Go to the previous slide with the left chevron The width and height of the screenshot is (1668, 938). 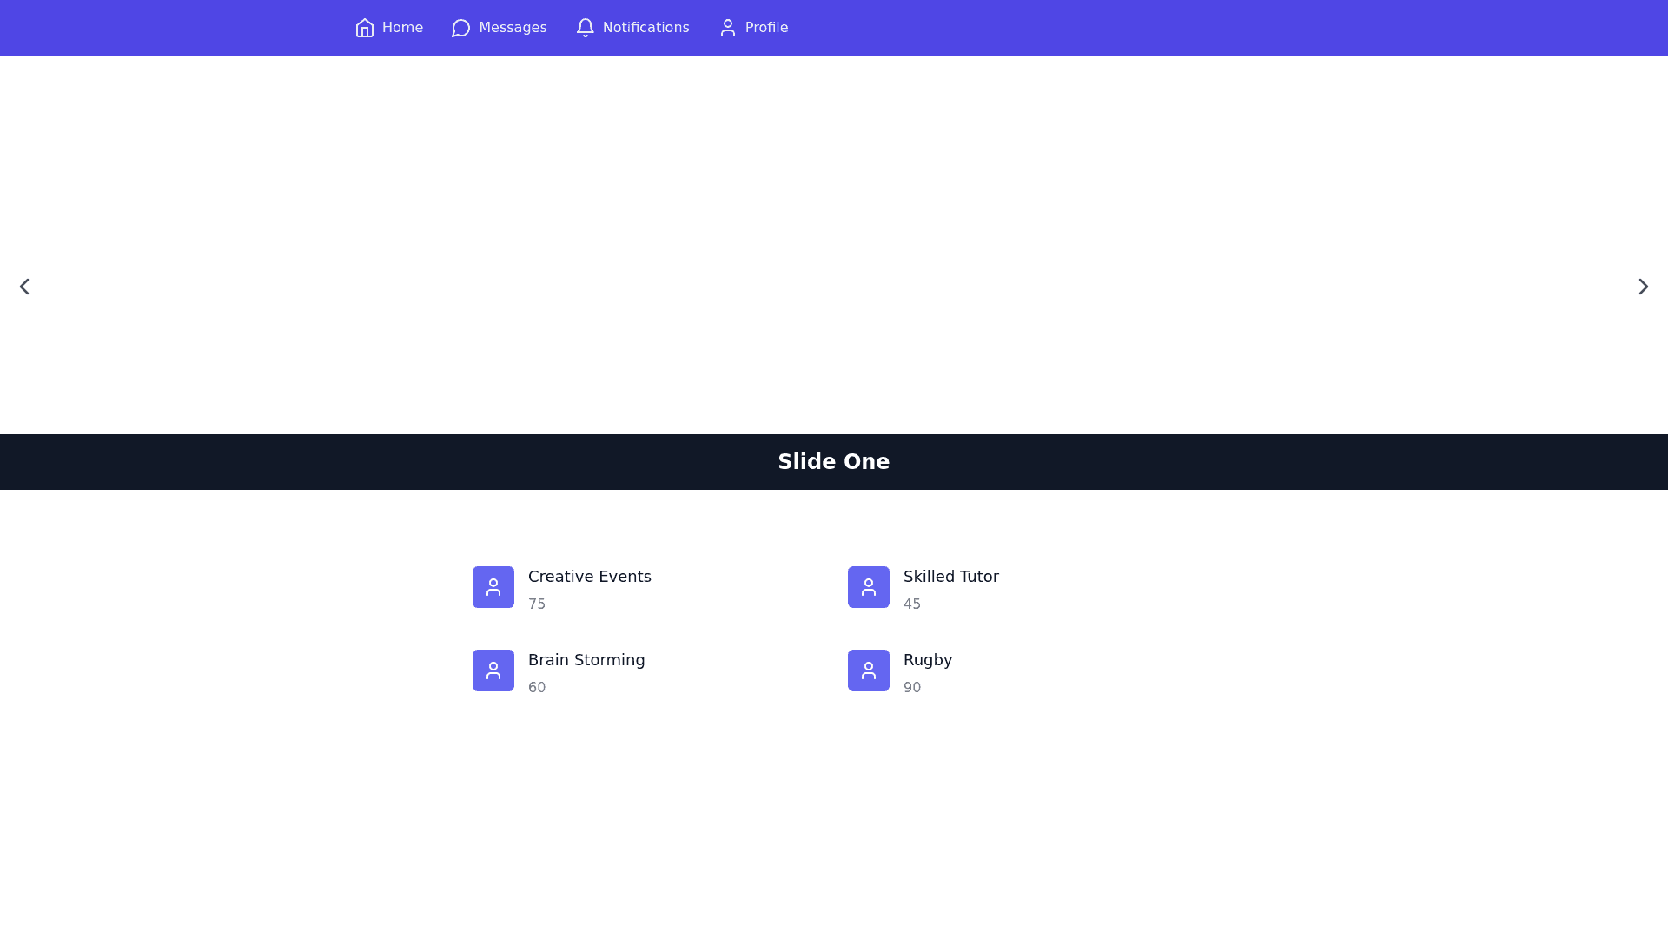[24, 287]
